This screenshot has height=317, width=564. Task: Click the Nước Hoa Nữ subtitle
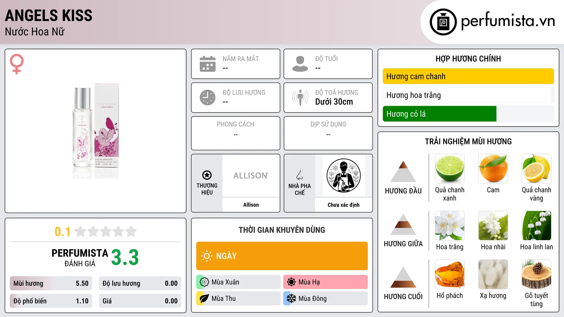click(35, 32)
